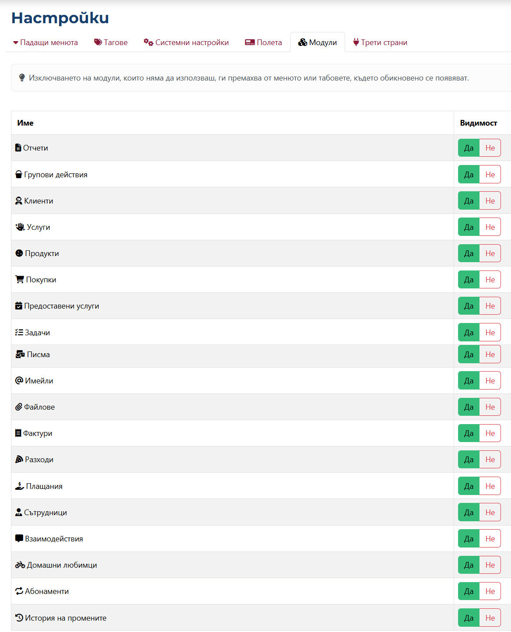This screenshot has width=511, height=632.
Task: Click the shopping cart icon beside Покупки
Action: [x=20, y=279]
